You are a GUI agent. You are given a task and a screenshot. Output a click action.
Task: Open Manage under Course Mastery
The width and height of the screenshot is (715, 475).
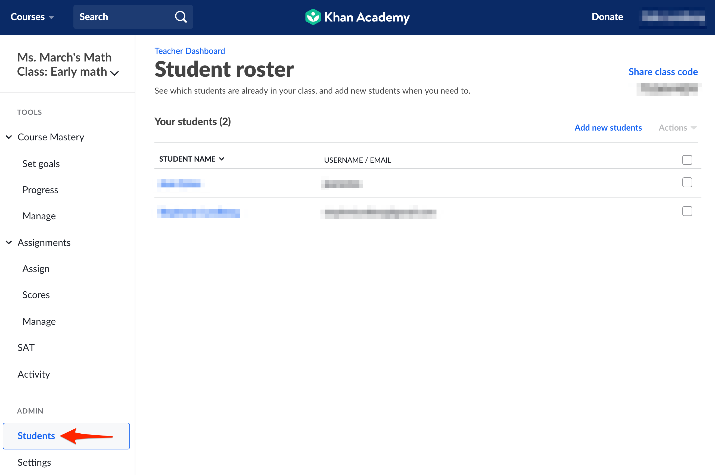(x=39, y=216)
